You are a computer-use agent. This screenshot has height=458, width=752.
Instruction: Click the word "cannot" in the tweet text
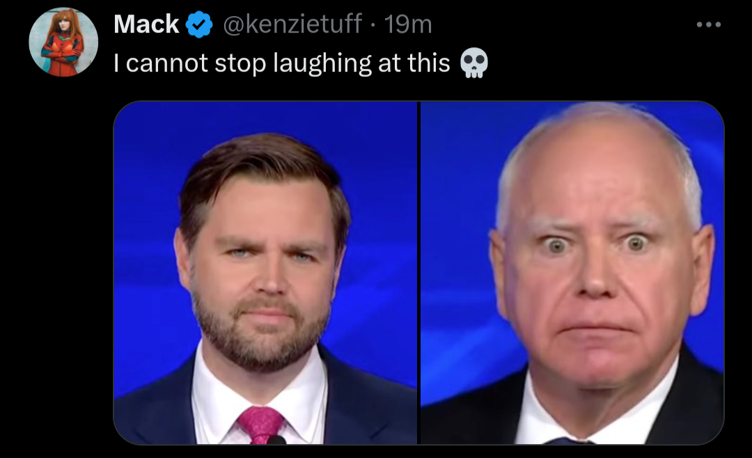click(167, 63)
